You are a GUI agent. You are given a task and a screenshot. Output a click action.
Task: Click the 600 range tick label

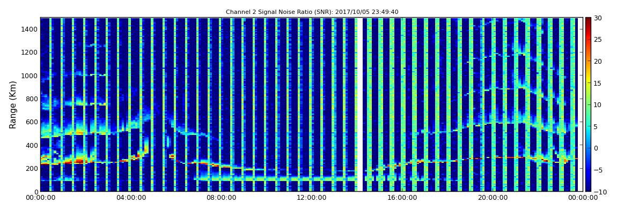pos(32,122)
